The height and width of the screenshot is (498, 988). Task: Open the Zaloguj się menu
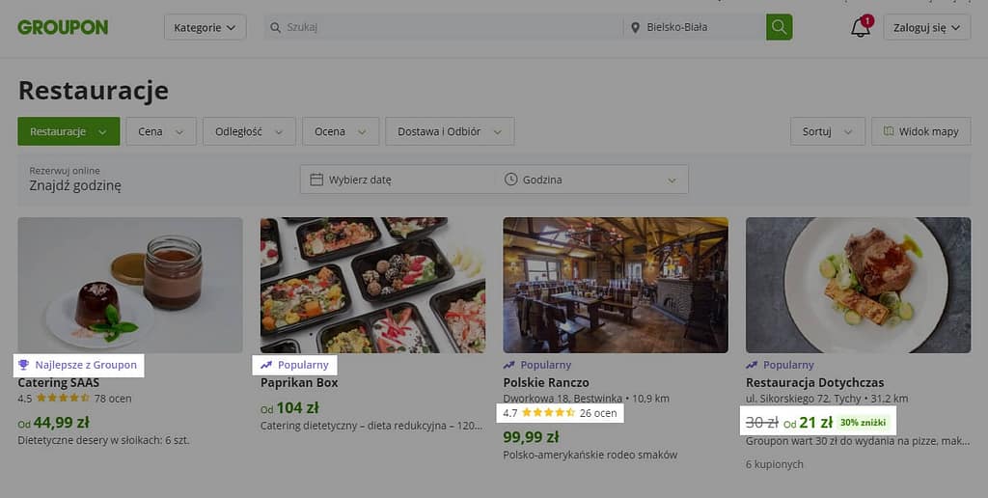click(x=926, y=27)
